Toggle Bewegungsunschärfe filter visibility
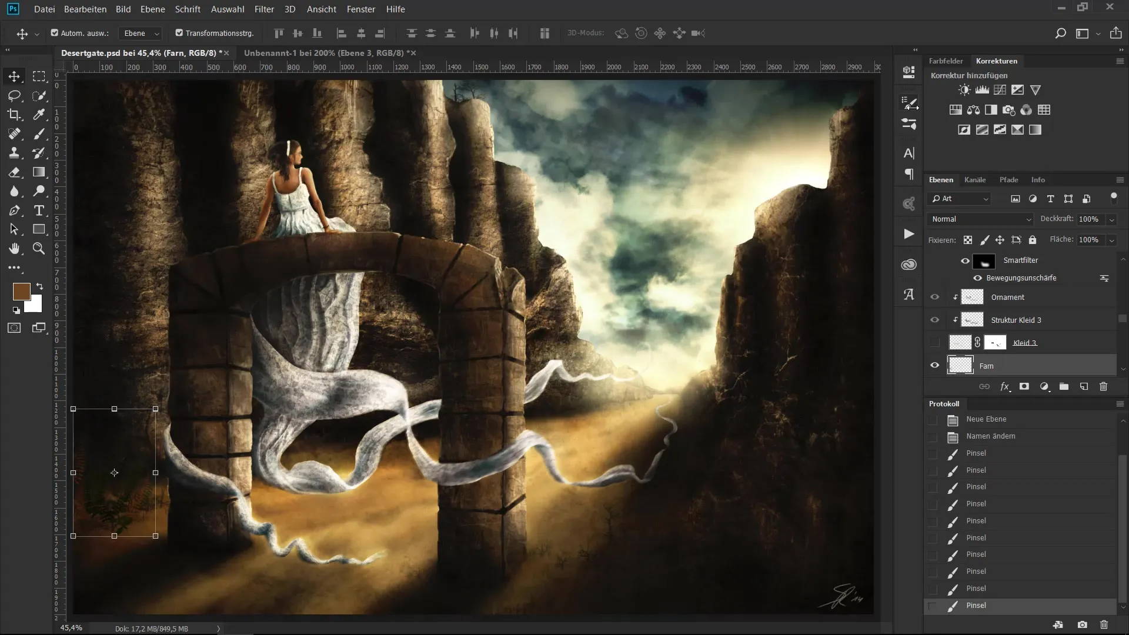 [x=977, y=278]
